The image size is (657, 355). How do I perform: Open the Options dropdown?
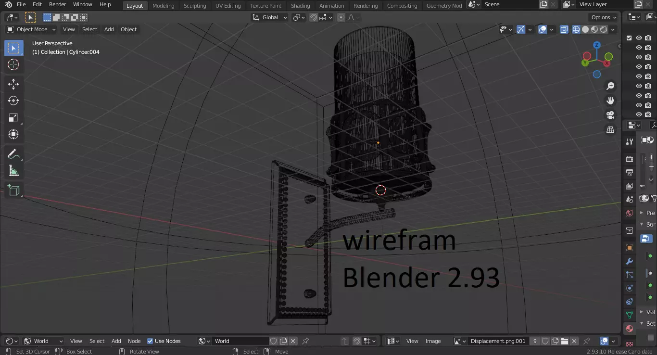click(604, 17)
